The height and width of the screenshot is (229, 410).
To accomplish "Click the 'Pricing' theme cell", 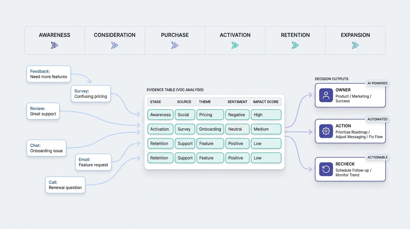I will [x=210, y=115].
